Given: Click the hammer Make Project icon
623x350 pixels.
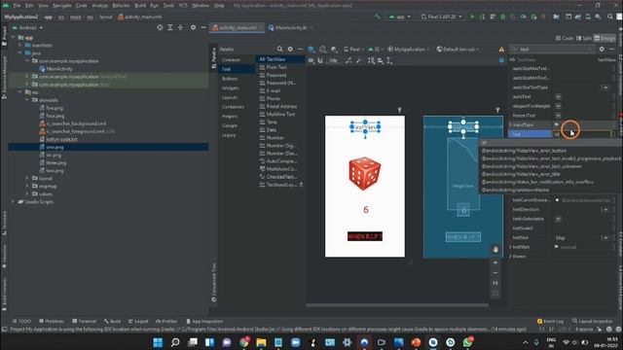Looking at the screenshot, I should point(378,17).
